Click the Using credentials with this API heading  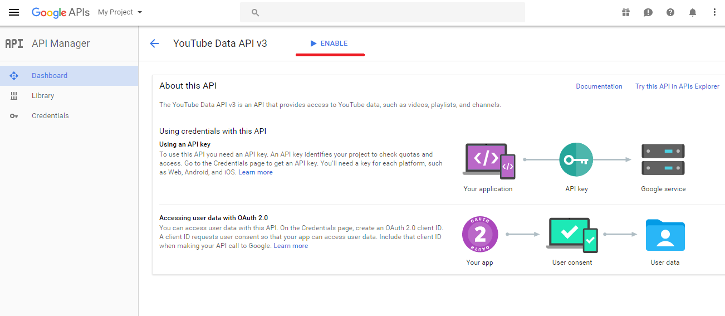coord(213,131)
